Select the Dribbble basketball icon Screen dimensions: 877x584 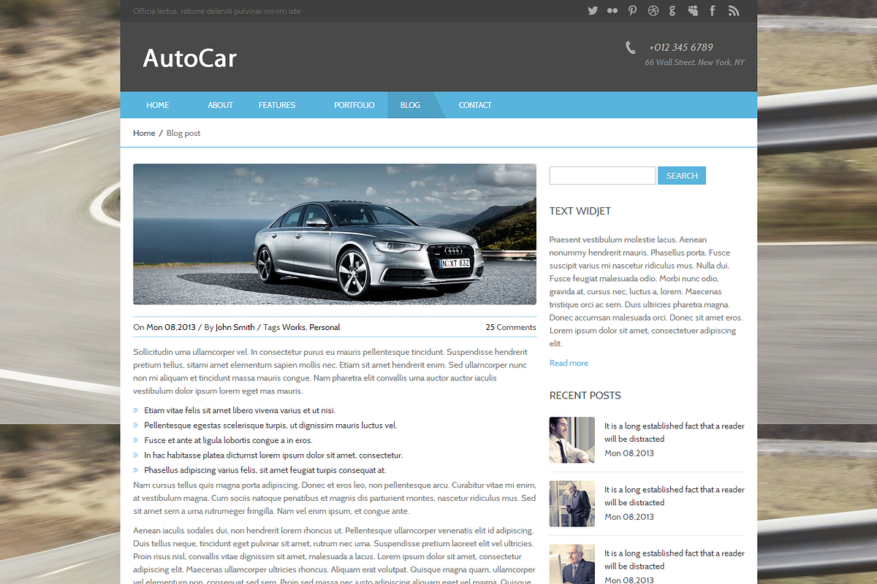point(652,10)
